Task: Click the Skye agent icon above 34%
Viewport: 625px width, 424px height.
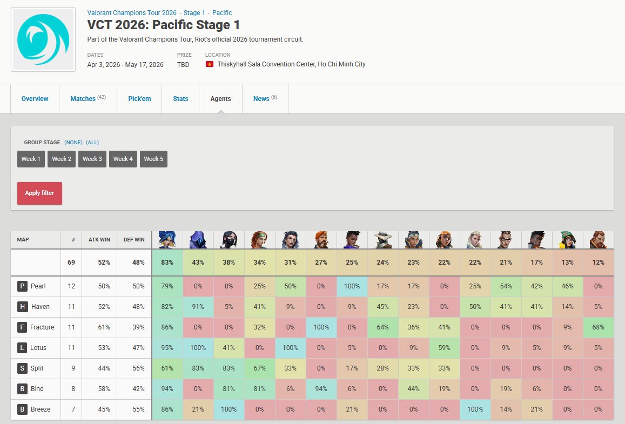Action: pyautogui.click(x=259, y=239)
